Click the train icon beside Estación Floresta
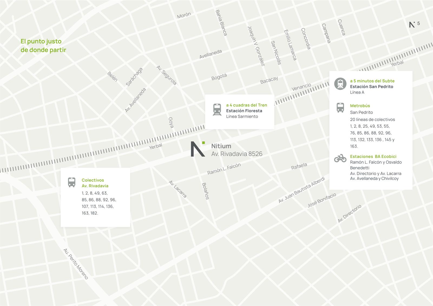Screen dimensions: 433x306 point(217,110)
